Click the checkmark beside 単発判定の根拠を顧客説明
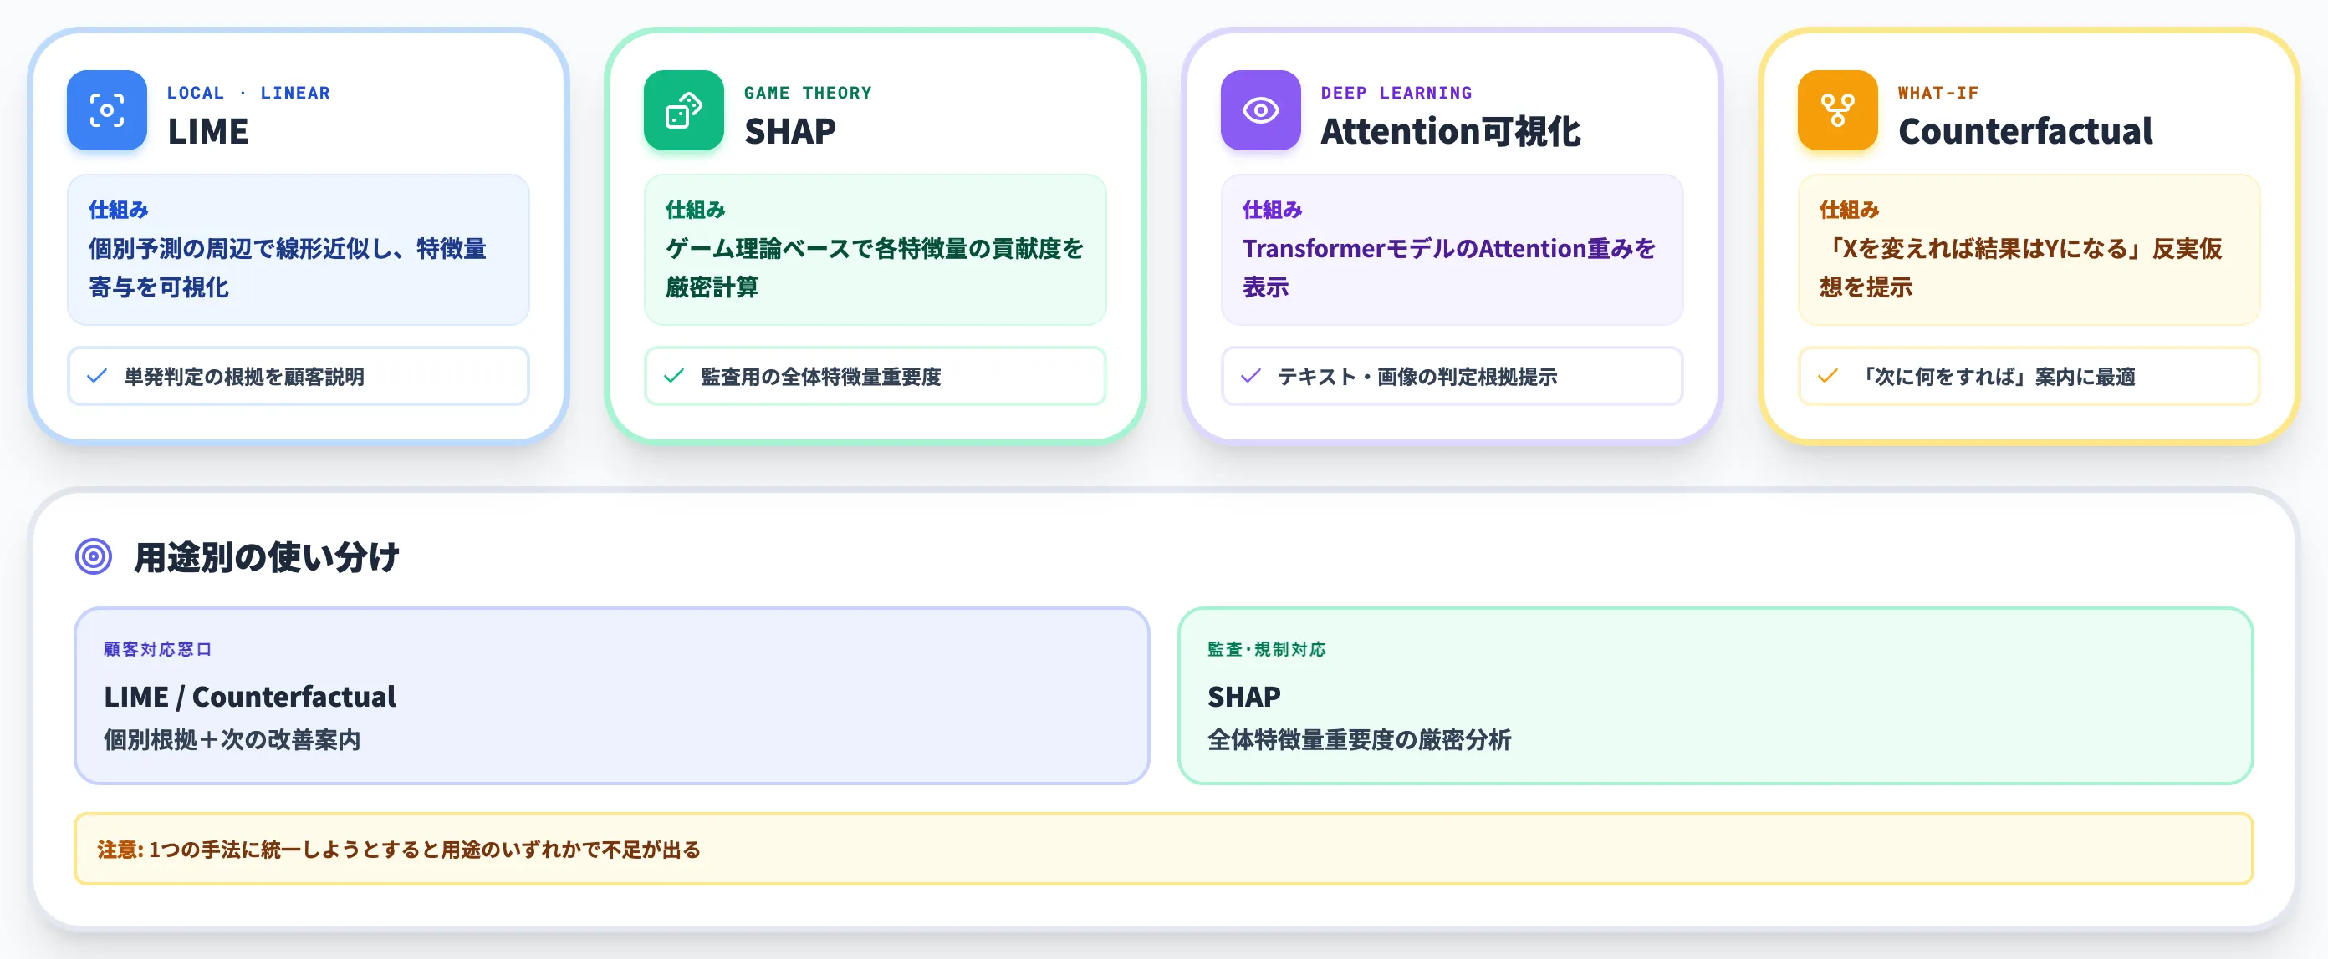The width and height of the screenshot is (2328, 959). click(97, 376)
